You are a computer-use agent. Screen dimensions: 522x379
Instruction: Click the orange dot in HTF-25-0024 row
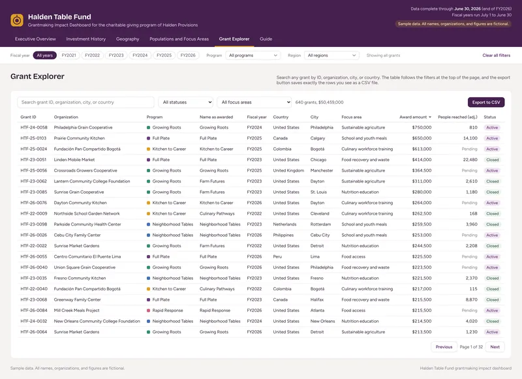click(149, 149)
